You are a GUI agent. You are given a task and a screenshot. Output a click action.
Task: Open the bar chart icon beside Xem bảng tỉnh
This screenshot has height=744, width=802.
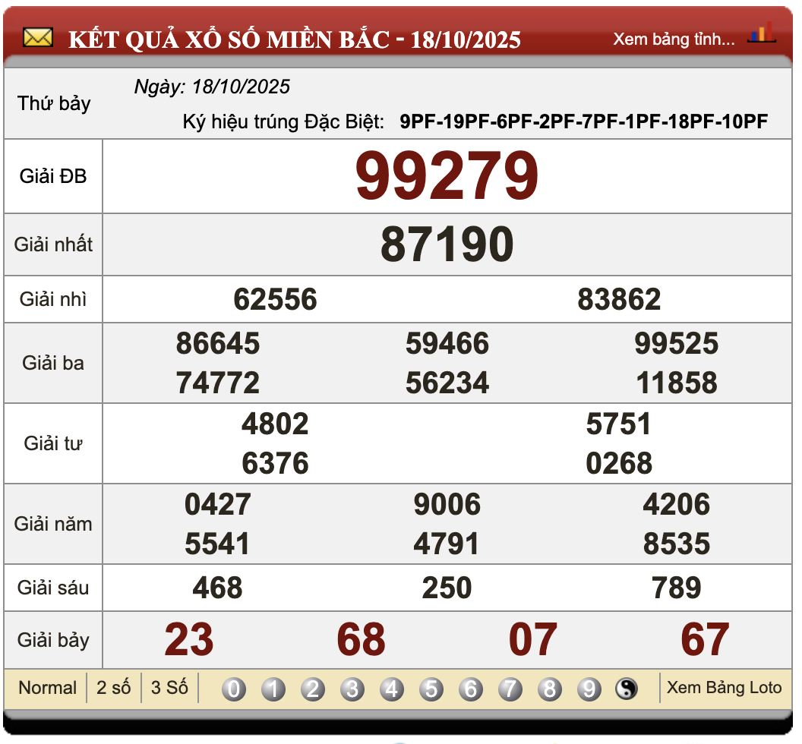point(762,34)
